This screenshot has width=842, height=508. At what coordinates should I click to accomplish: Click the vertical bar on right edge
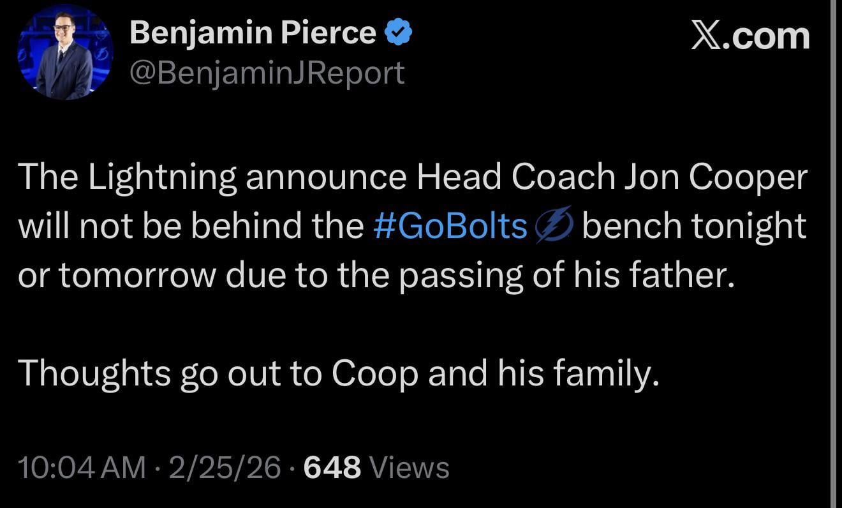835,254
